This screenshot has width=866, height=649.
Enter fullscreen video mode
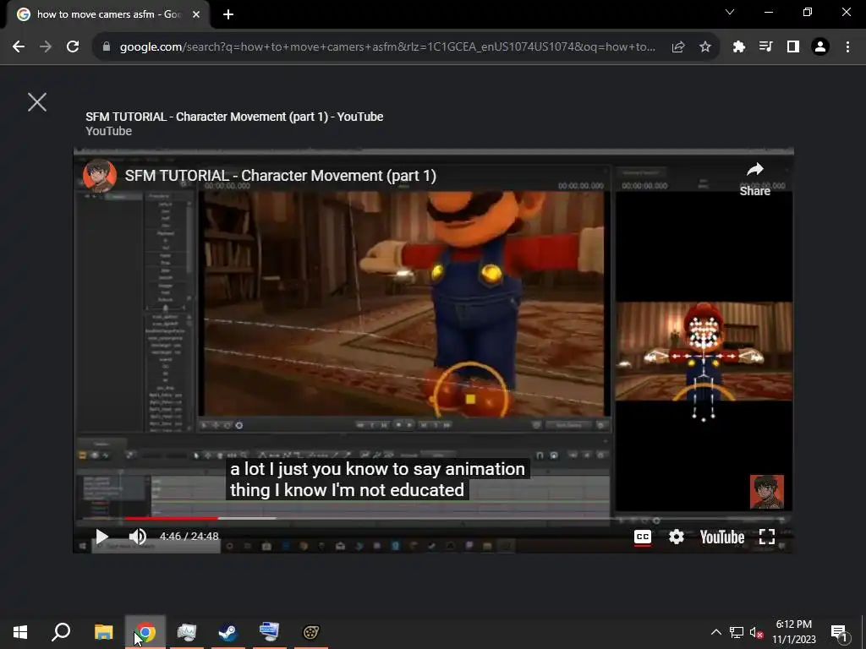click(767, 537)
